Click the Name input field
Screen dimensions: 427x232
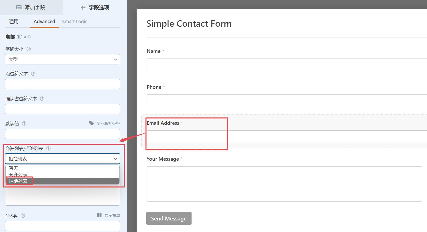(x=287, y=65)
